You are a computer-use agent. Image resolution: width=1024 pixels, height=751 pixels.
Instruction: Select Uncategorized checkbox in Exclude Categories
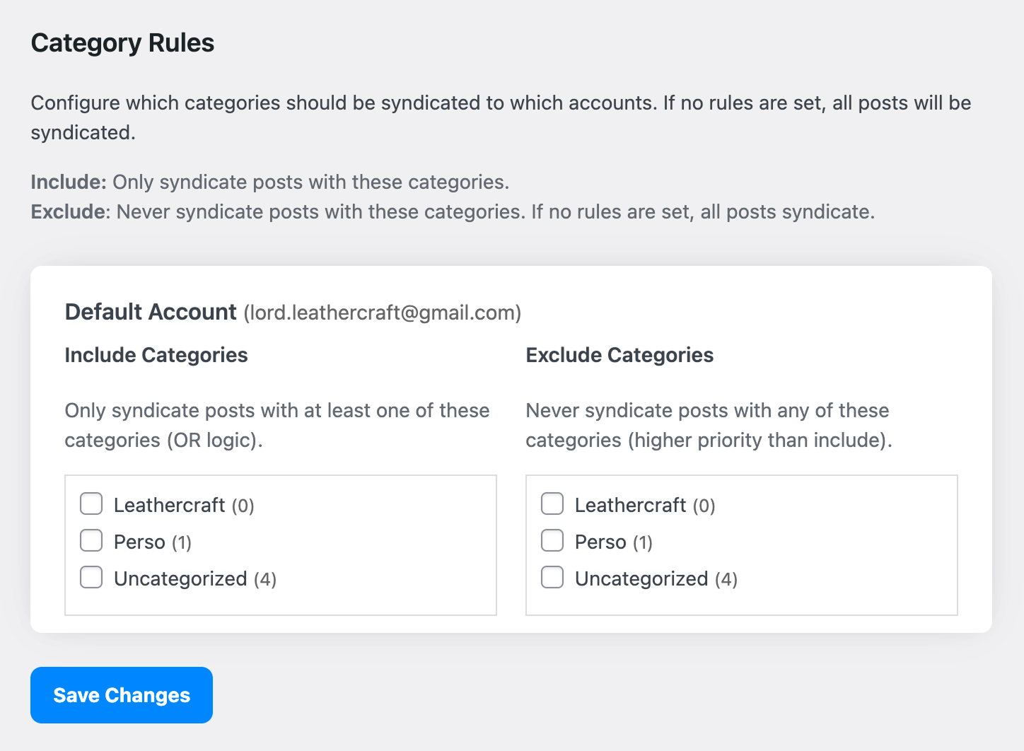point(552,578)
